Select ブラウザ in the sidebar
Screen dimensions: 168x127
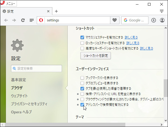pyautogui.click(x=17, y=88)
